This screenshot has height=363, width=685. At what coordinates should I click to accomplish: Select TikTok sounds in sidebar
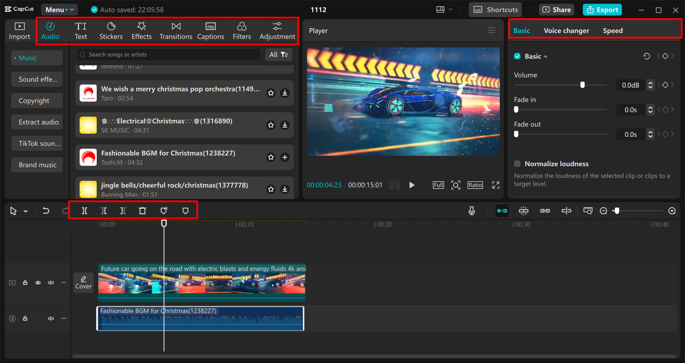[37, 143]
